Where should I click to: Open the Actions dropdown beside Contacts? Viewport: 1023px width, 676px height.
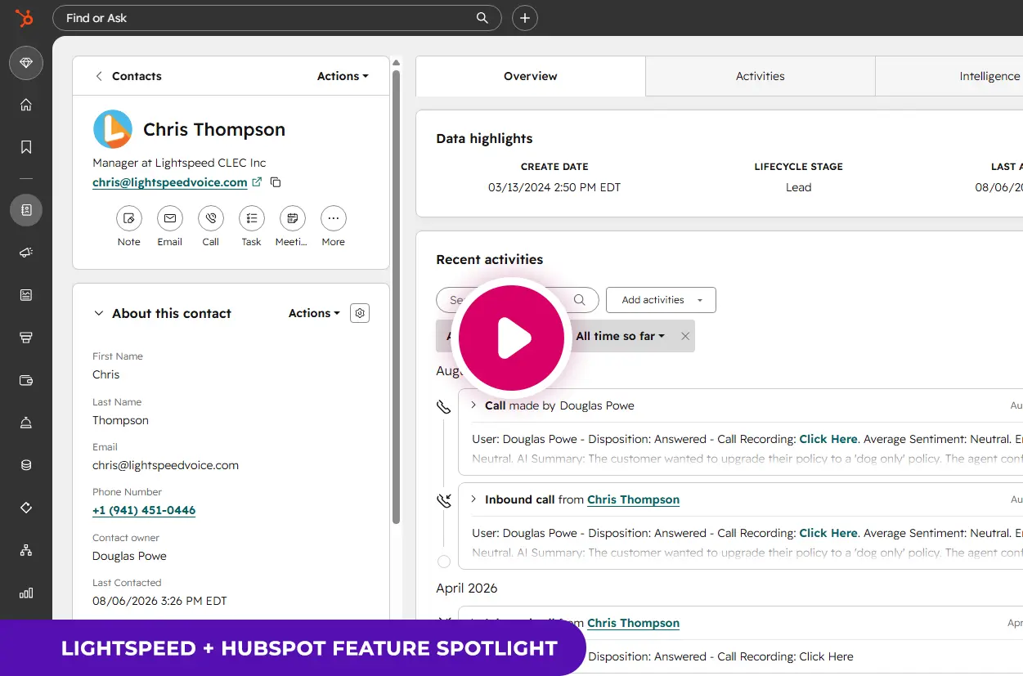click(343, 76)
